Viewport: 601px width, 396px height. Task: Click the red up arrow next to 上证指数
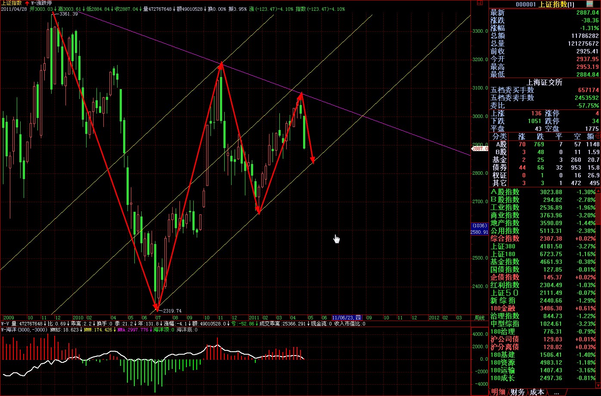point(27,3)
